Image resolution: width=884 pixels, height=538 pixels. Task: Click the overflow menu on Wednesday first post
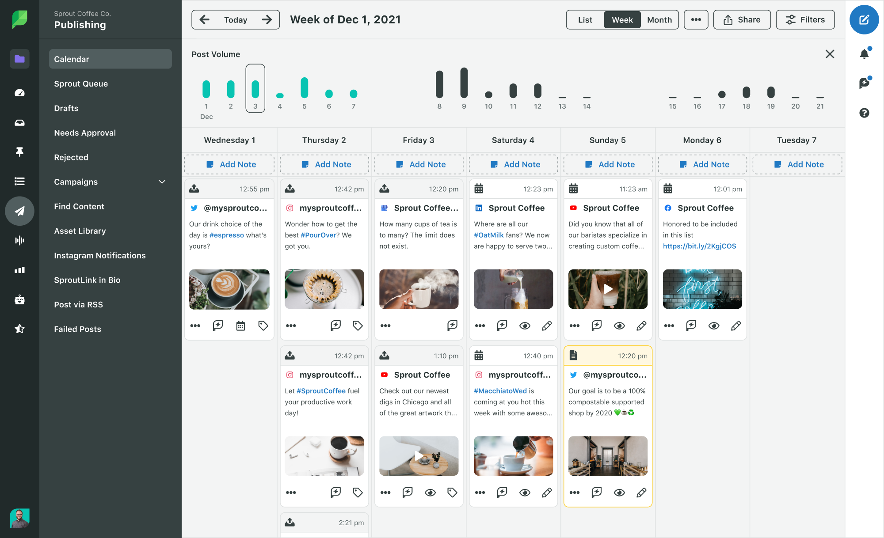194,326
